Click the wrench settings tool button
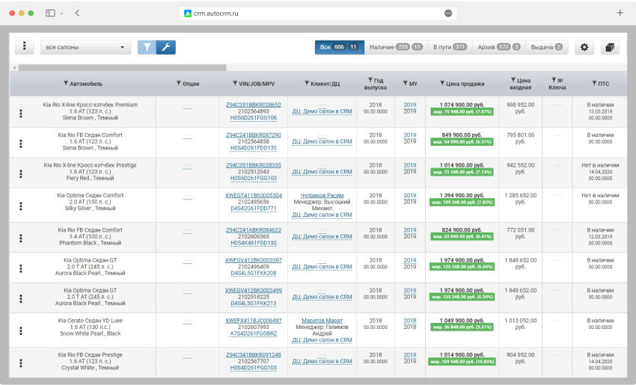 [x=165, y=47]
